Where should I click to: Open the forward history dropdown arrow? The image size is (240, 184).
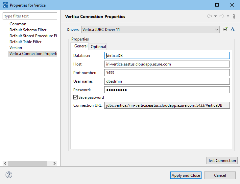pos(228,16)
